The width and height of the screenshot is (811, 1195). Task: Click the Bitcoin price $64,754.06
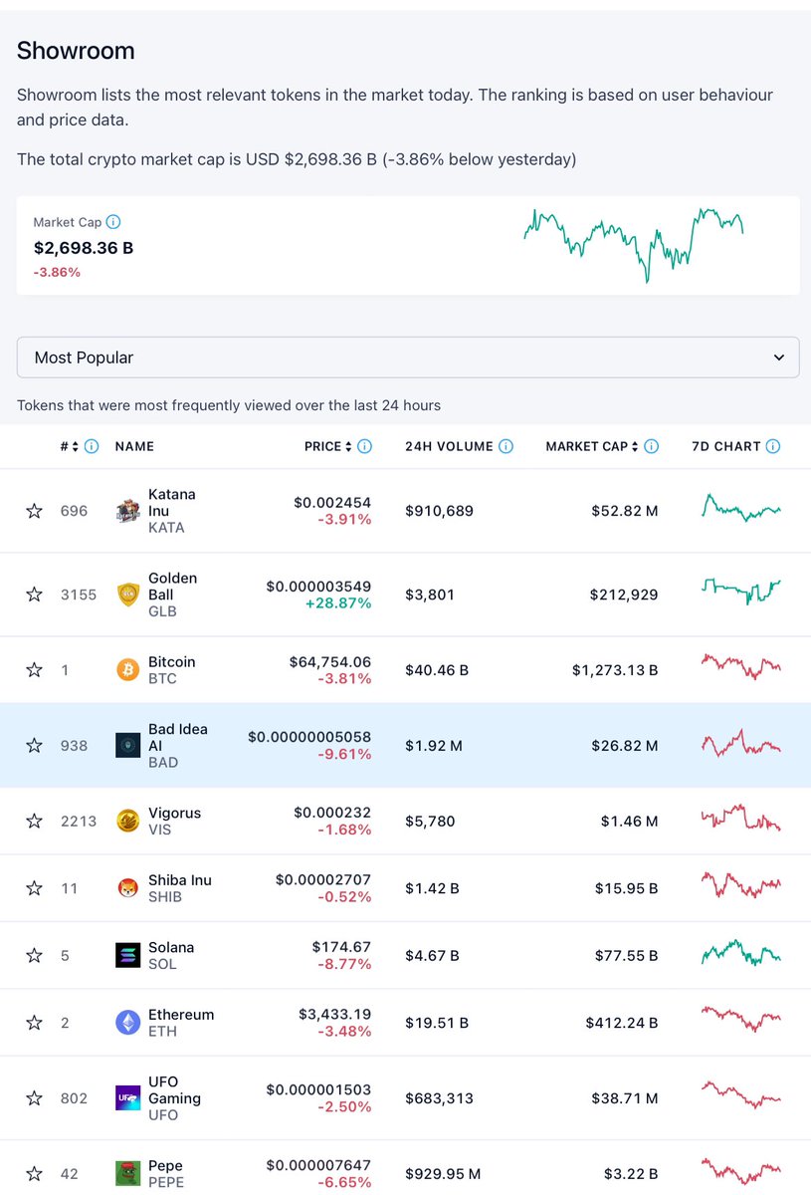pos(330,662)
